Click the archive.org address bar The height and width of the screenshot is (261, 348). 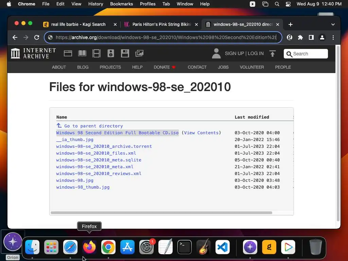click(163, 37)
